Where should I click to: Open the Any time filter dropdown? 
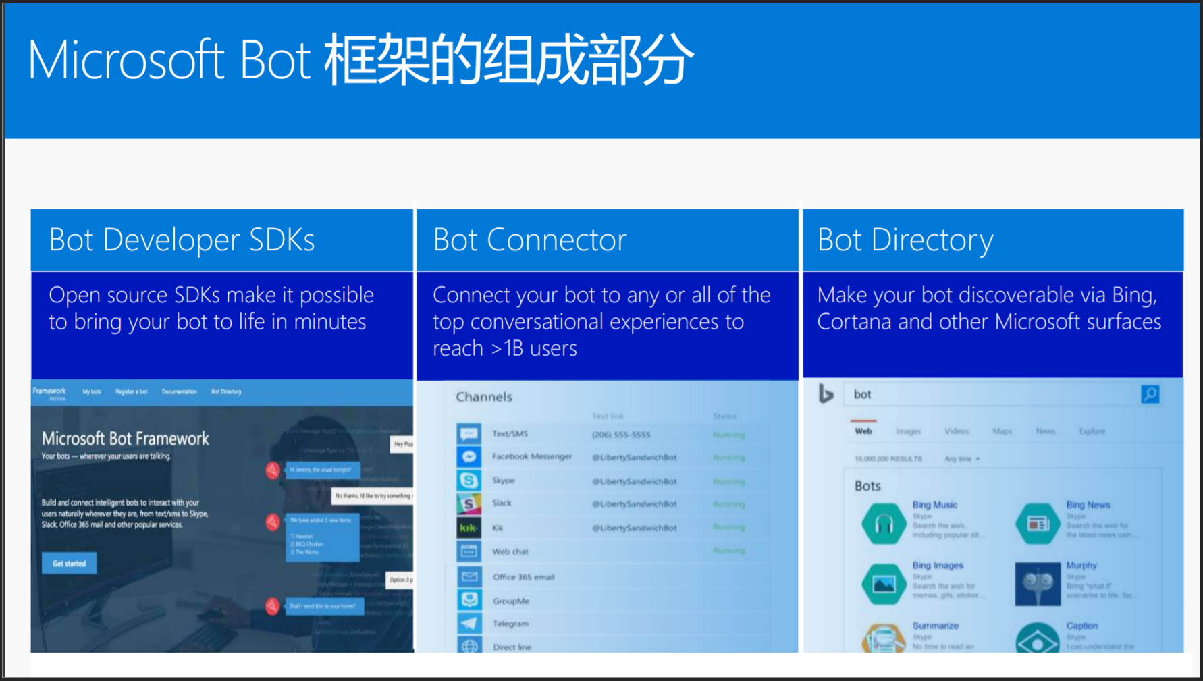(961, 458)
